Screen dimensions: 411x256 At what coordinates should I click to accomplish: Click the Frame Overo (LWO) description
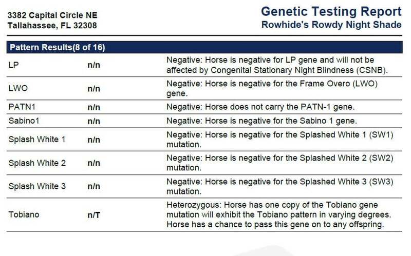tap(272, 88)
